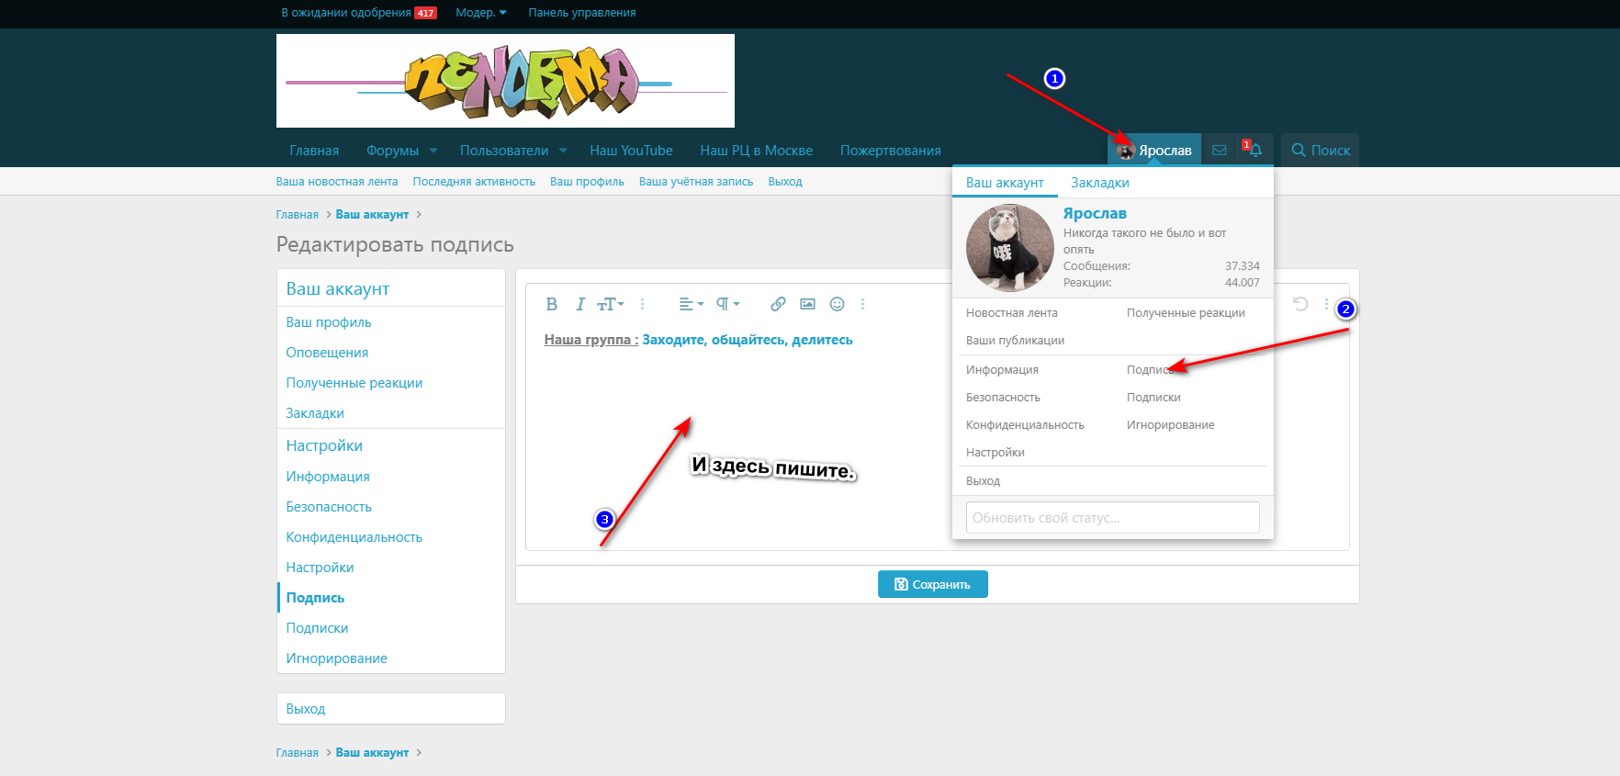Screen dimensions: 1620x776
Task: Insert an image using the picture icon
Action: (x=807, y=304)
